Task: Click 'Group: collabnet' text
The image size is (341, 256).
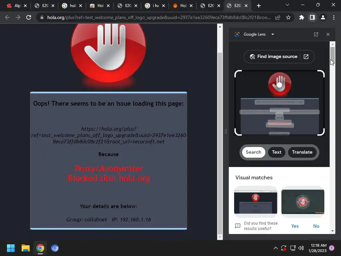Action: [87, 219]
